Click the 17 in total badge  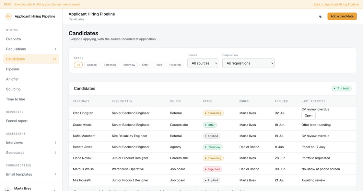coord(342,89)
